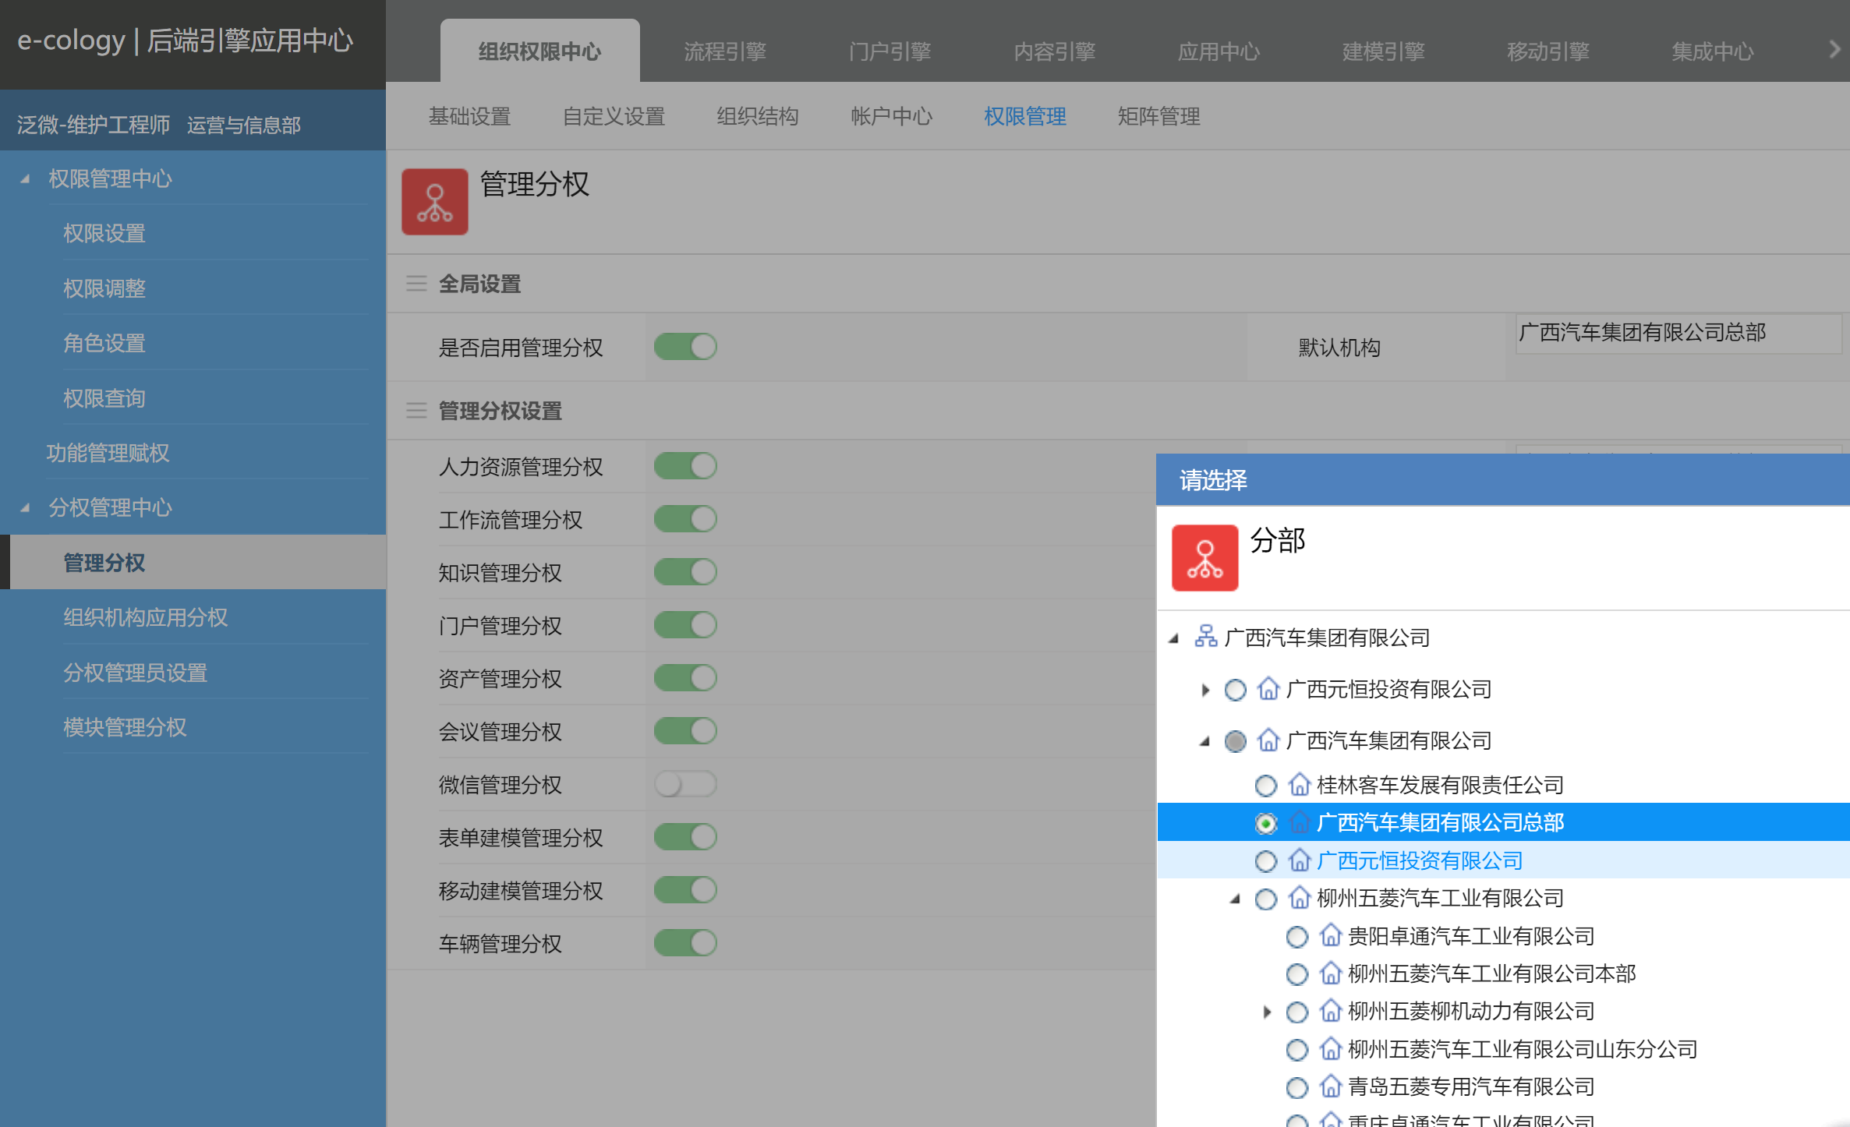Select radio for 桂林客车发展有限责任公司
Viewport: 1850px width, 1127px height.
(x=1266, y=786)
